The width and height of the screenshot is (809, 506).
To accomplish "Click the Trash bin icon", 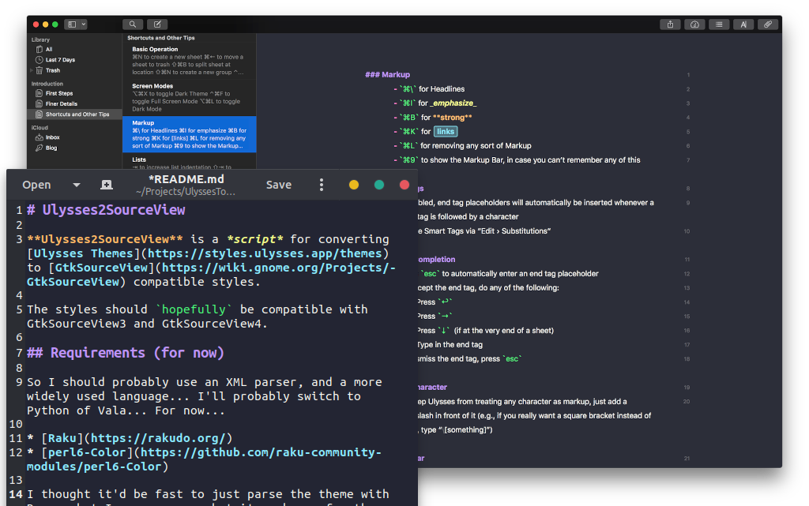I will [39, 70].
